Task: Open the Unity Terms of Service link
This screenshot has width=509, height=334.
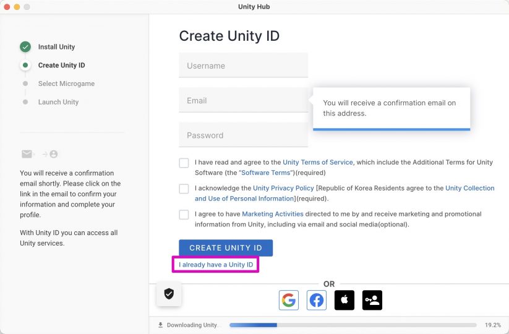Action: tap(317, 162)
